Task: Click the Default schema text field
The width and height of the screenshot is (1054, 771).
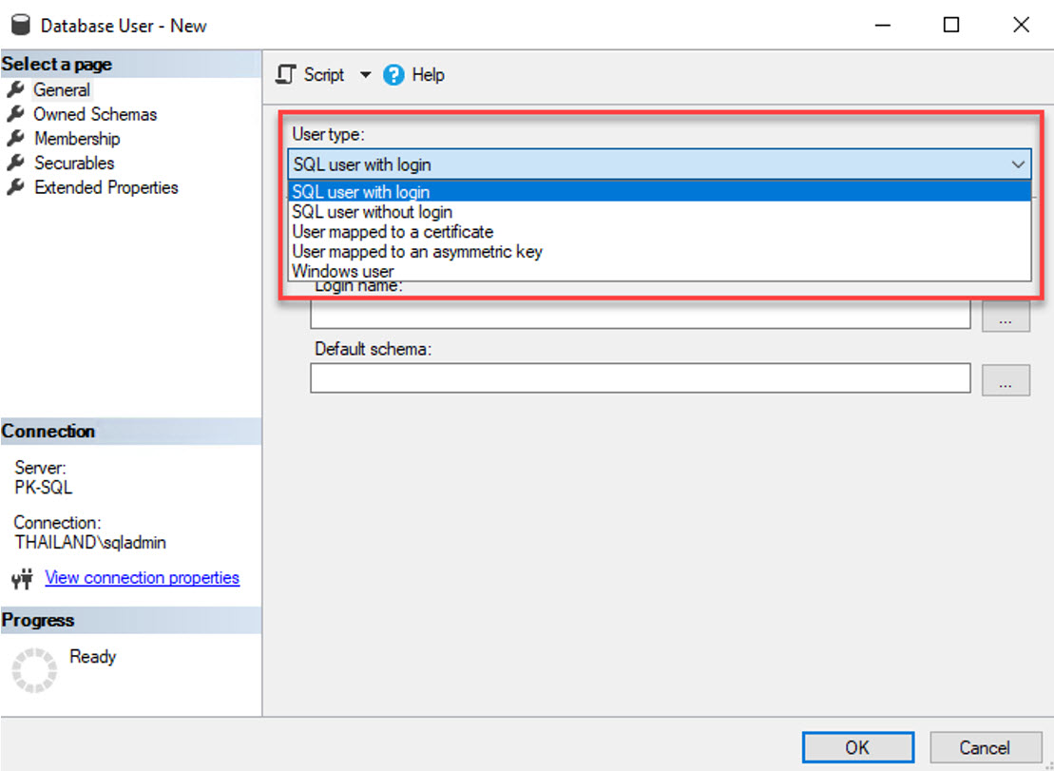Action: 640,378
